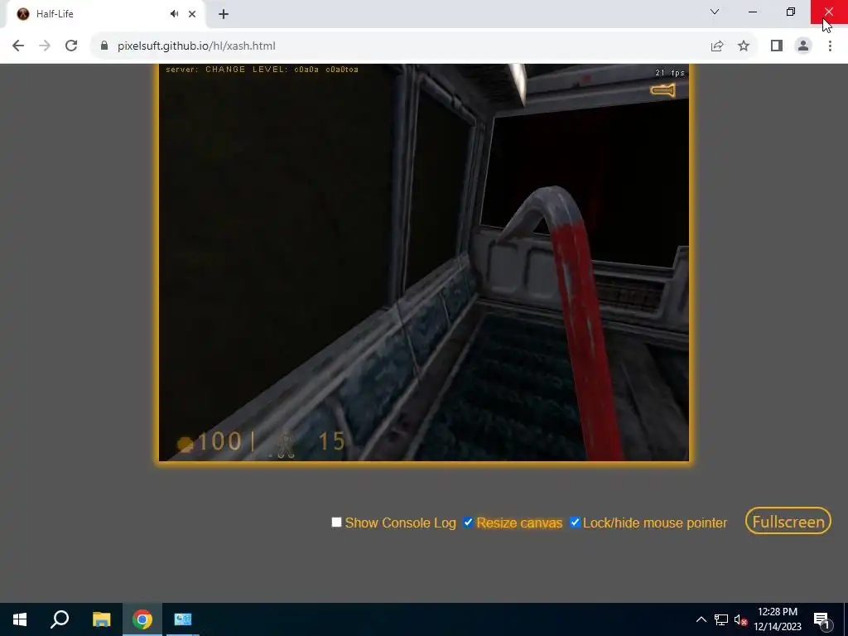Uncheck the Resize canvas checkbox
The image size is (848, 636).
(x=469, y=522)
